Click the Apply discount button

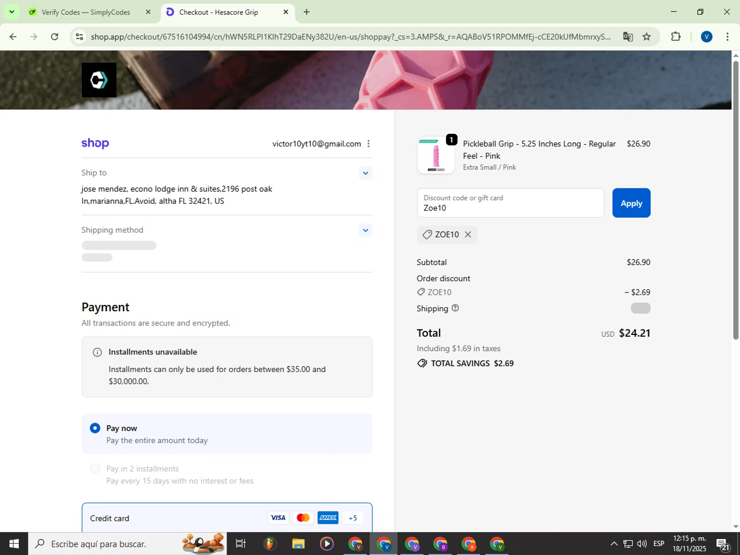coord(631,203)
